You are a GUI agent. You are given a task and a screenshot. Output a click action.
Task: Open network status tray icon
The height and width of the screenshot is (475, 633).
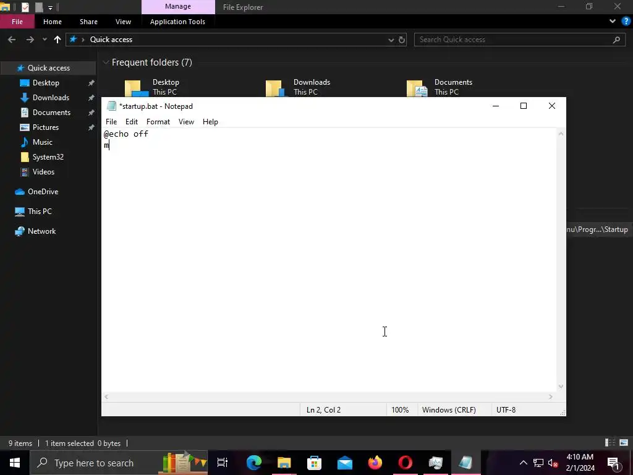538,463
